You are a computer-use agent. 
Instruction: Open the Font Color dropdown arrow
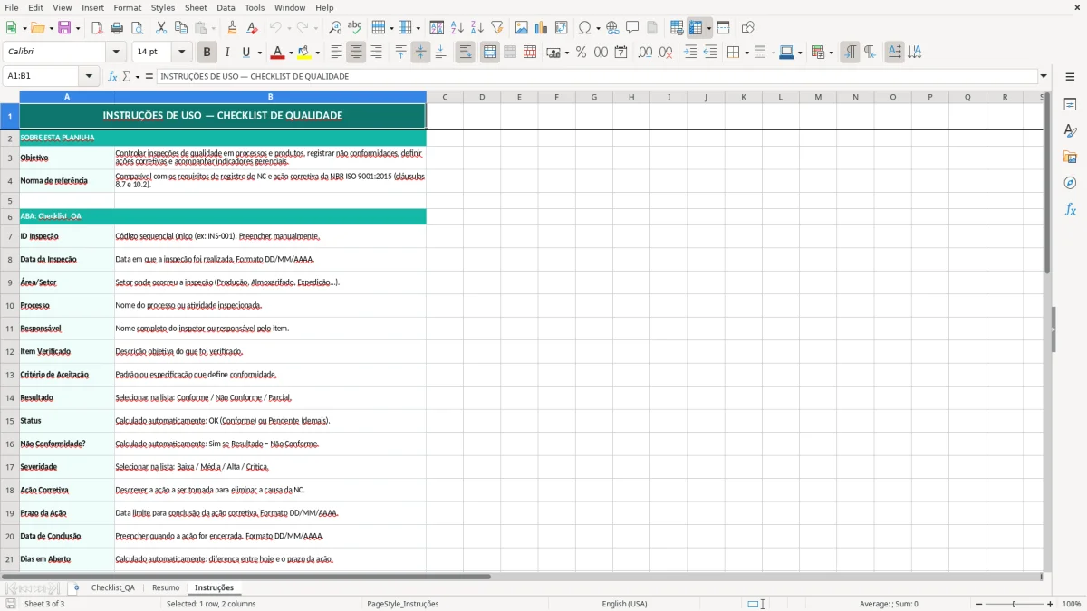tap(290, 53)
